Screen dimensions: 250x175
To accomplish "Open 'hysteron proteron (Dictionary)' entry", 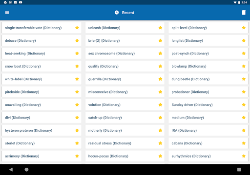I will (42, 130).
